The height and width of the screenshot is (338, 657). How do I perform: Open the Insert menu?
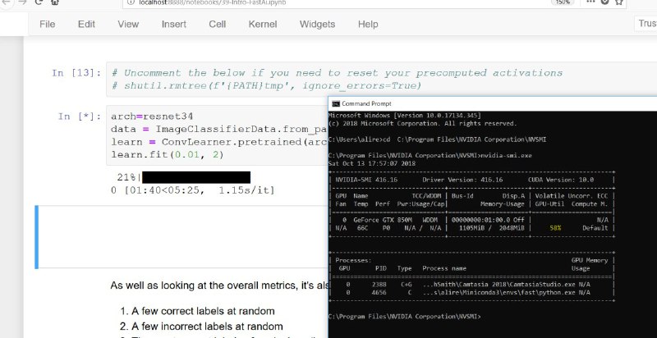(174, 25)
